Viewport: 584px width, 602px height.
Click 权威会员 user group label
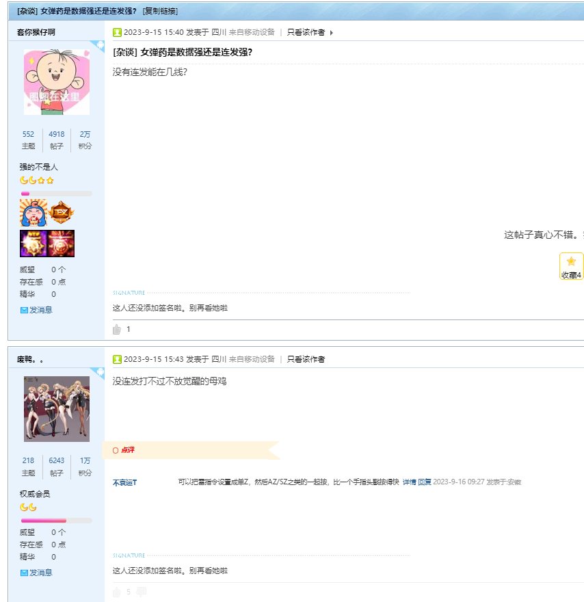35,494
